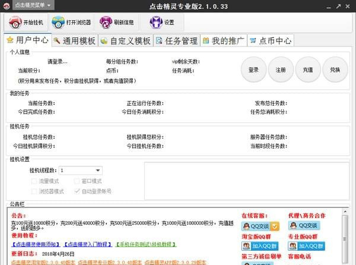Click the 更新日志: heading
The height and width of the screenshot is (265, 356).
click(24, 254)
